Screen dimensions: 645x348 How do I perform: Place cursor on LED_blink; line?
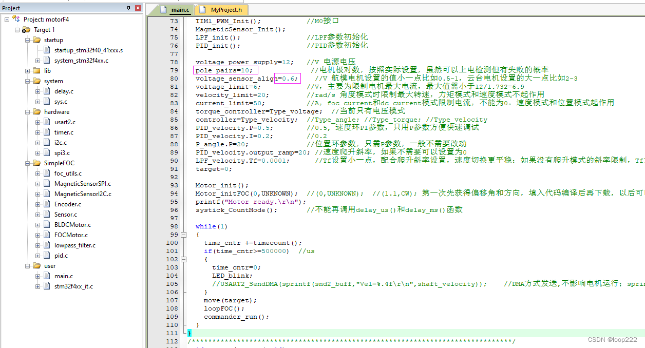[x=232, y=276]
